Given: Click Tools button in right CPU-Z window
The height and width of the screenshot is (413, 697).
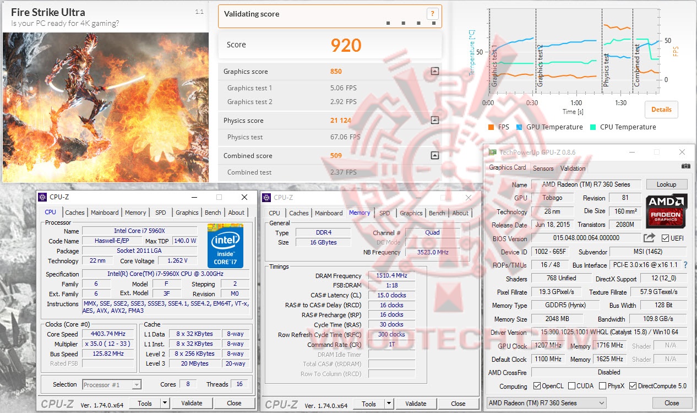Looking at the screenshot, I should tap(369, 404).
